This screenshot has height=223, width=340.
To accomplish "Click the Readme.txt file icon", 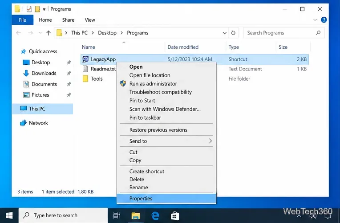I will pos(85,69).
